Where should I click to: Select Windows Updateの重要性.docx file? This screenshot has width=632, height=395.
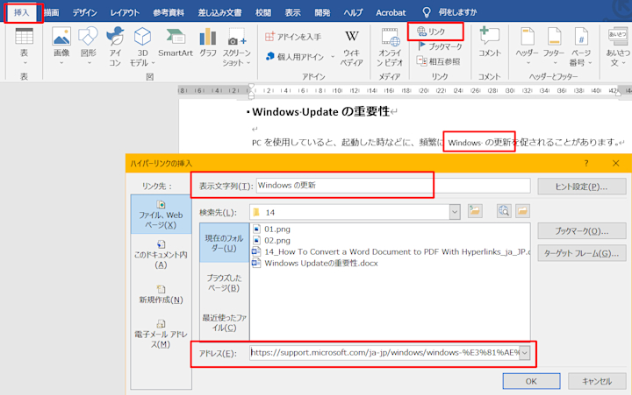(315, 263)
